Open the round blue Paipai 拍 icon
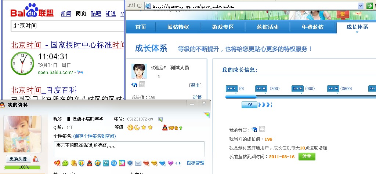The height and width of the screenshot is (174, 376). [x=114, y=163]
